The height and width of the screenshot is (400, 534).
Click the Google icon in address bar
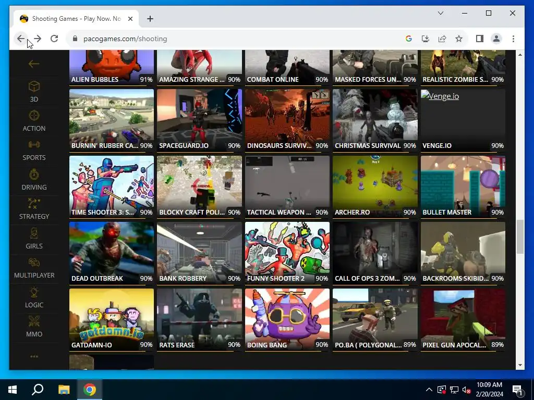[409, 39]
